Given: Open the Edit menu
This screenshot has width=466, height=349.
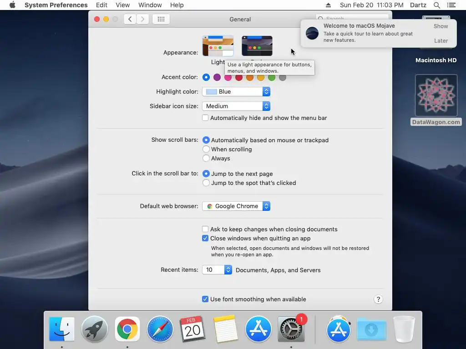Looking at the screenshot, I should coord(101,5).
